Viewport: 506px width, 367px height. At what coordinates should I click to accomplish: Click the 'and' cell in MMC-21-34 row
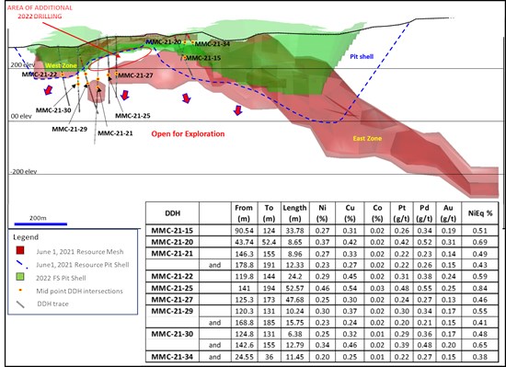(215, 357)
